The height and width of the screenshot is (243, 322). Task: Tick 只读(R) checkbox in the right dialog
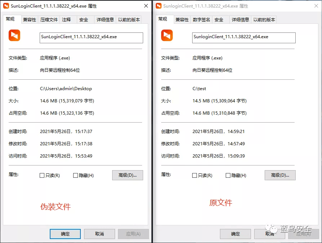coord(194,176)
